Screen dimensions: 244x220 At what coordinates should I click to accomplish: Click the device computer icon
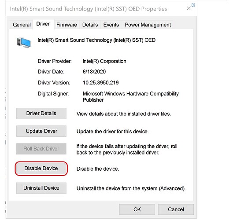pos(24,42)
